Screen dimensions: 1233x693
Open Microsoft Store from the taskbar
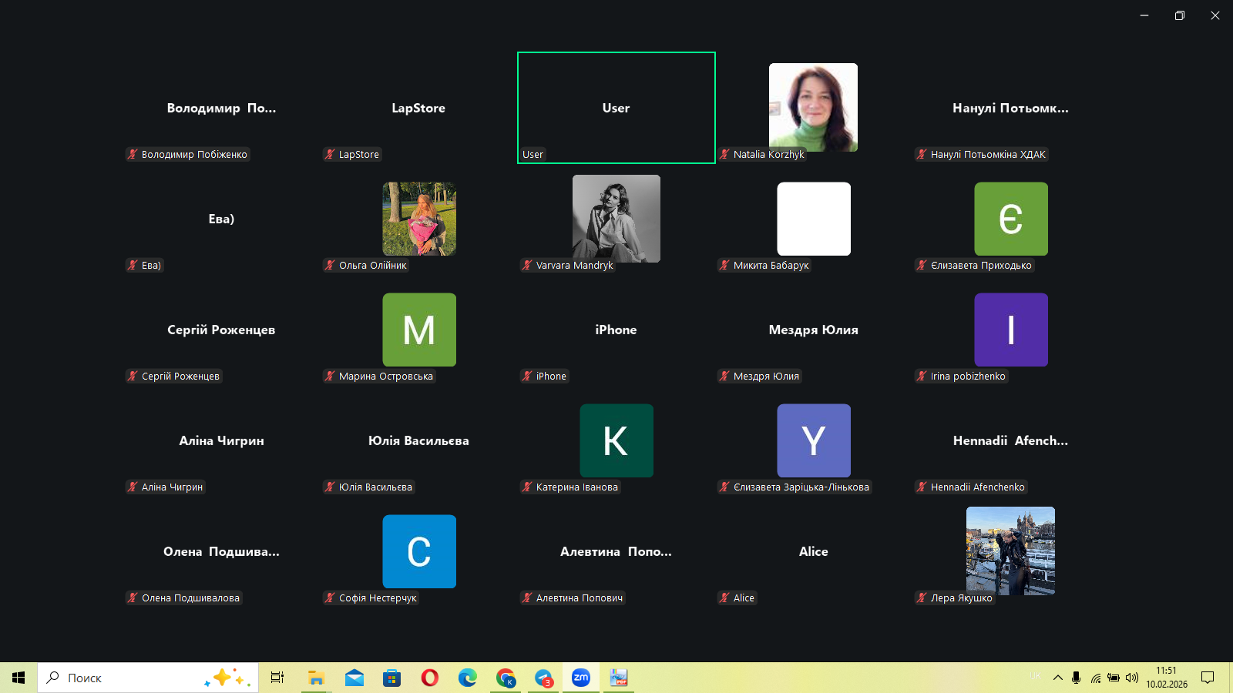(x=392, y=678)
